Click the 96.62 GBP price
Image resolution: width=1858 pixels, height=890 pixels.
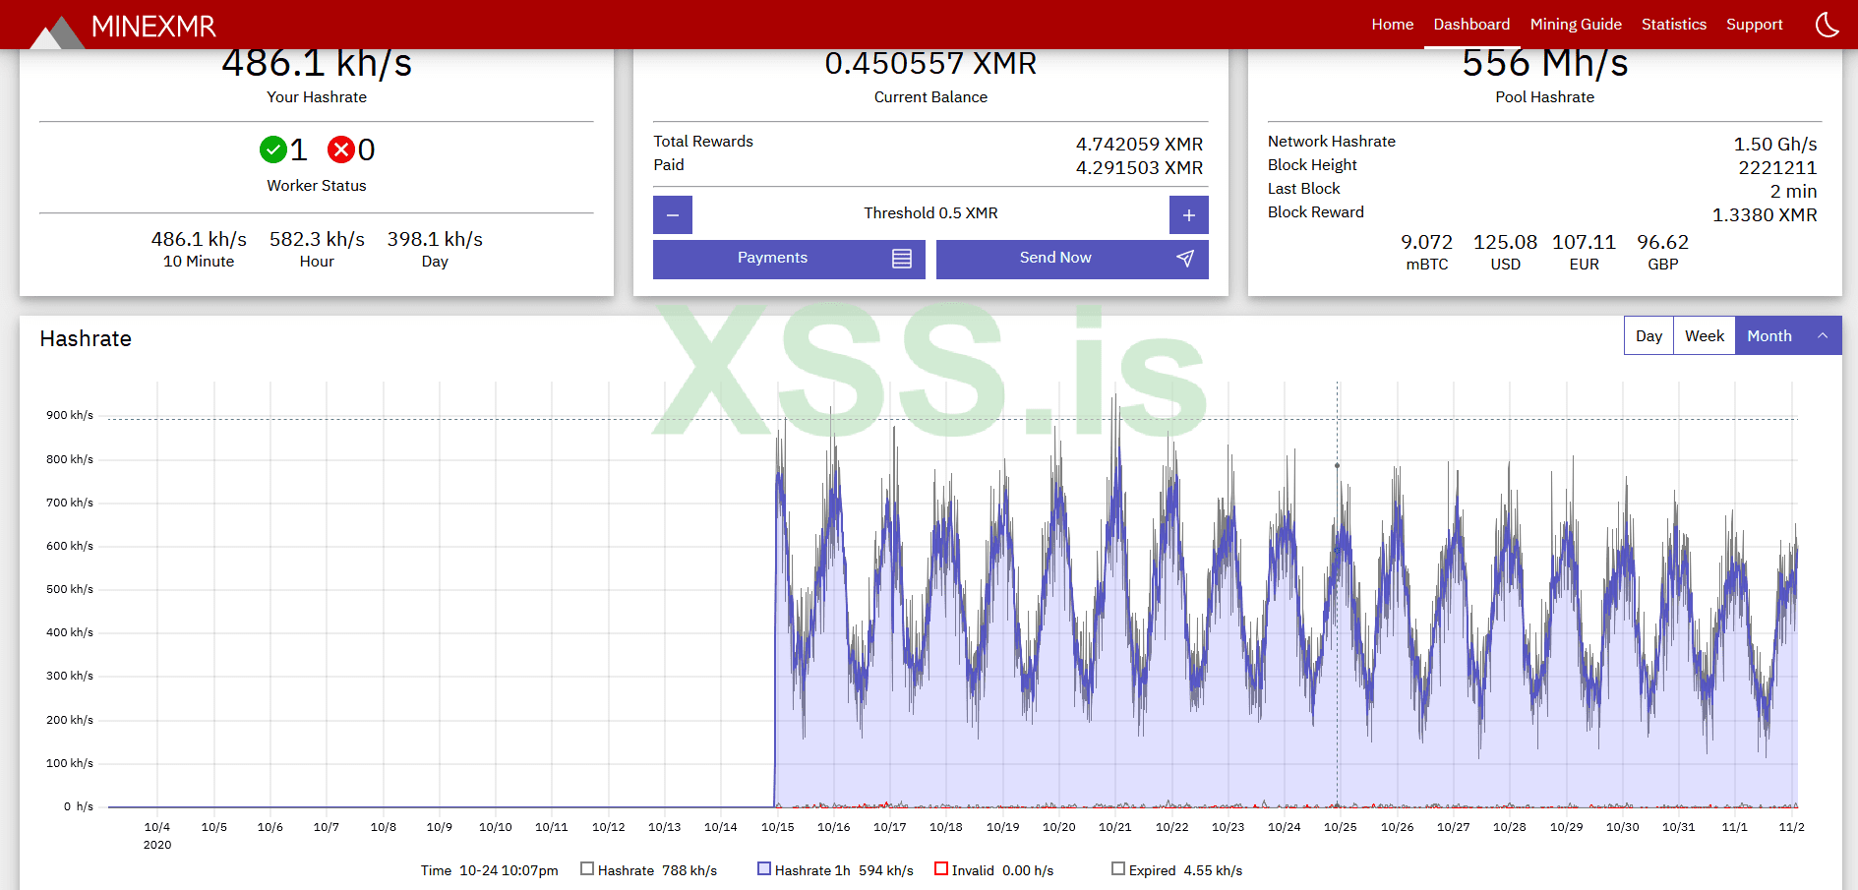click(x=1662, y=242)
